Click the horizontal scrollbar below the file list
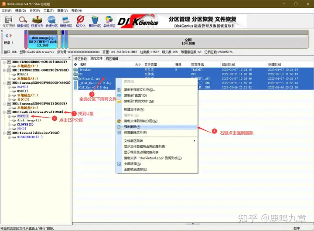This screenshot has width=314, height=231. pyautogui.click(x=193, y=224)
